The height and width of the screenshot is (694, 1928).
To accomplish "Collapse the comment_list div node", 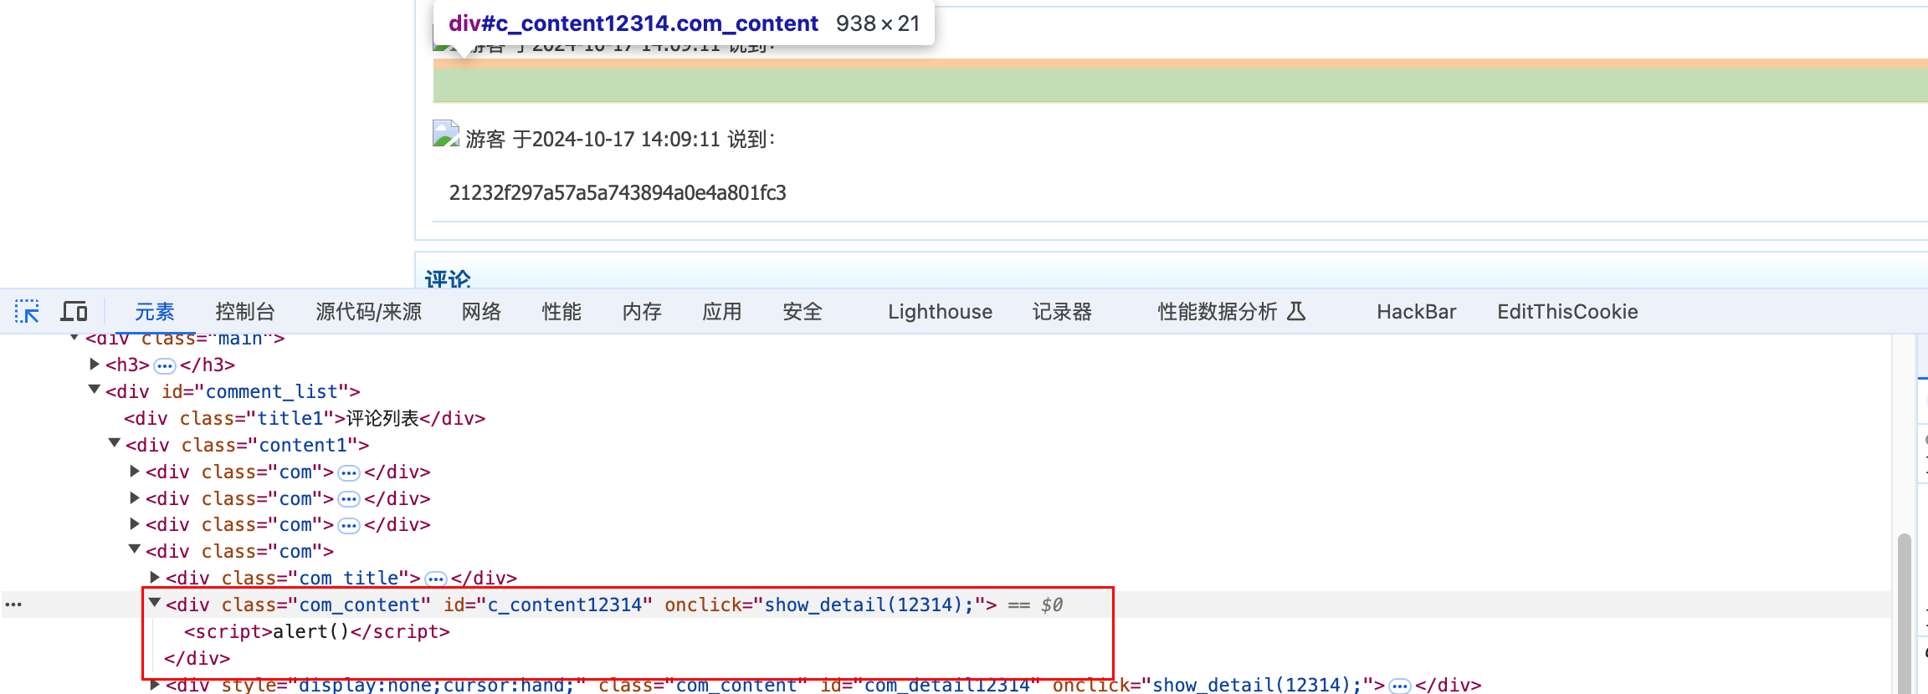I will point(95,390).
